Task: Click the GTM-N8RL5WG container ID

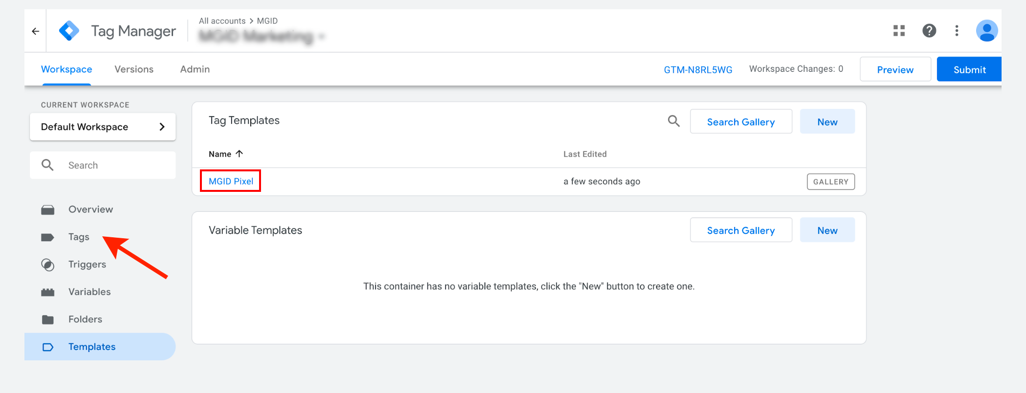Action: (698, 70)
